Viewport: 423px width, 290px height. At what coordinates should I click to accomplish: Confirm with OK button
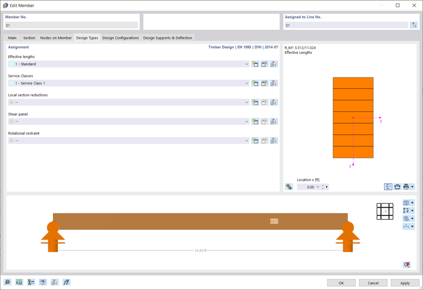341,283
